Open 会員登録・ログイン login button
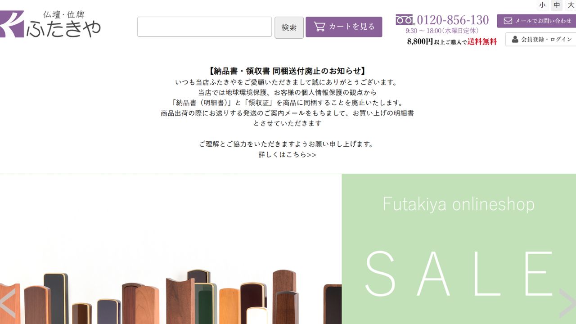The height and width of the screenshot is (324, 576). coord(541,39)
